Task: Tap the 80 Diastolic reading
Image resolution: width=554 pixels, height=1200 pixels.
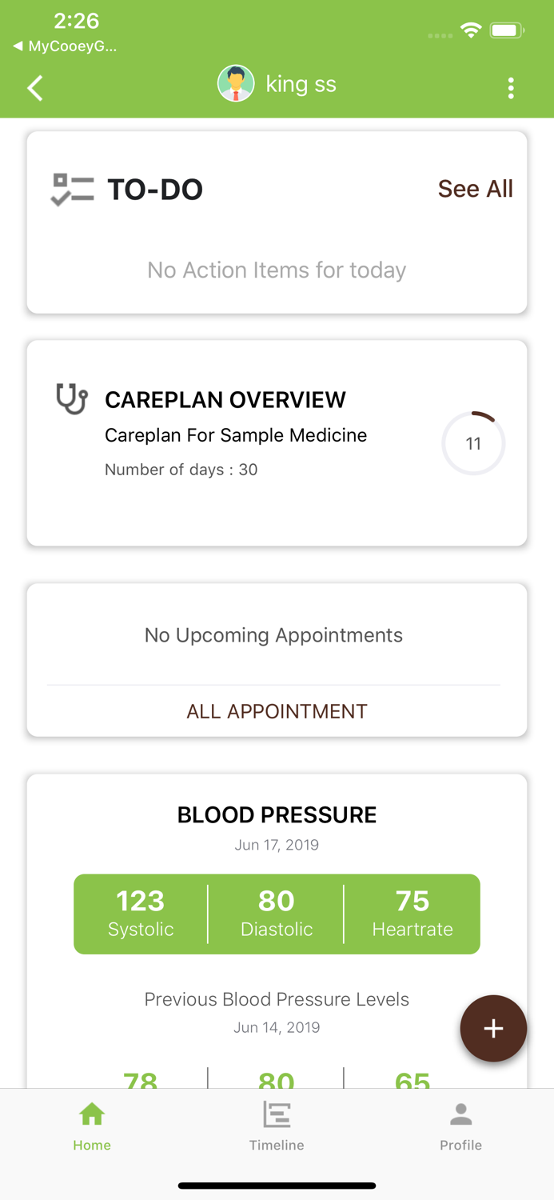Action: pos(277,914)
